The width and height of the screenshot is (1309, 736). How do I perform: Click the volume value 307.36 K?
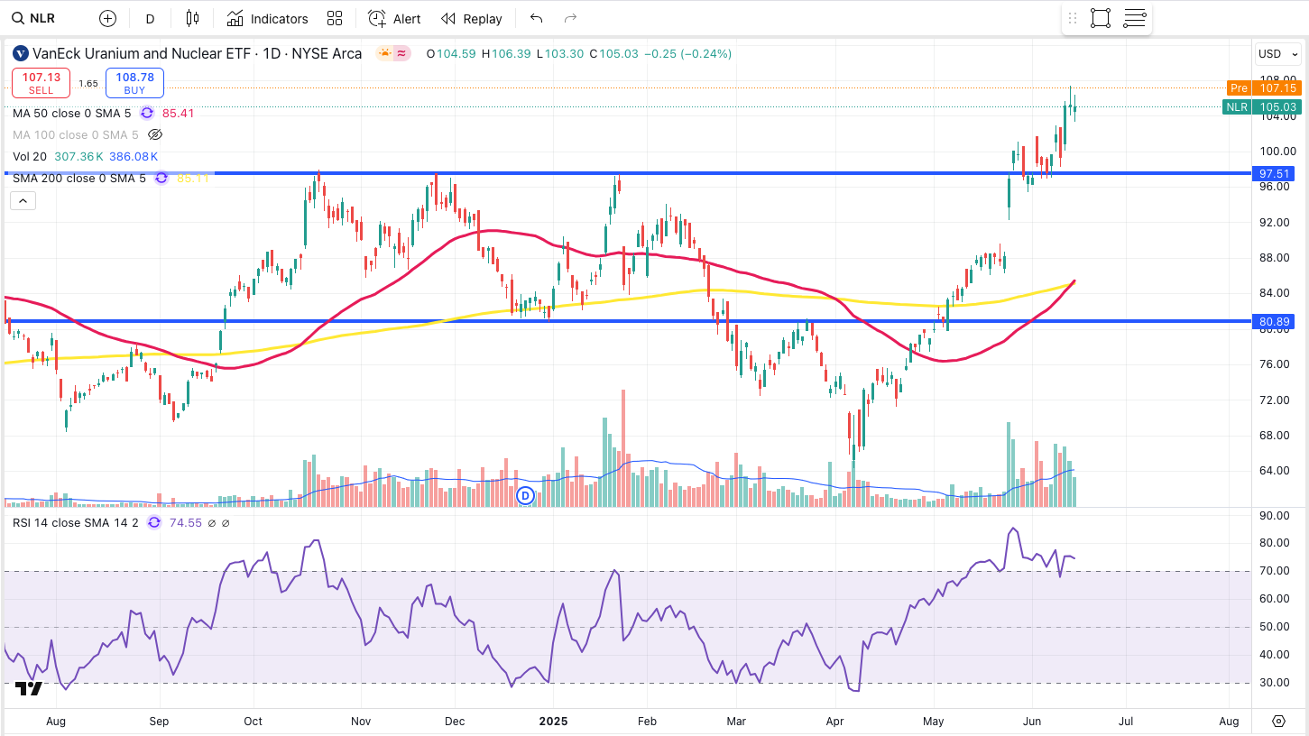point(78,156)
